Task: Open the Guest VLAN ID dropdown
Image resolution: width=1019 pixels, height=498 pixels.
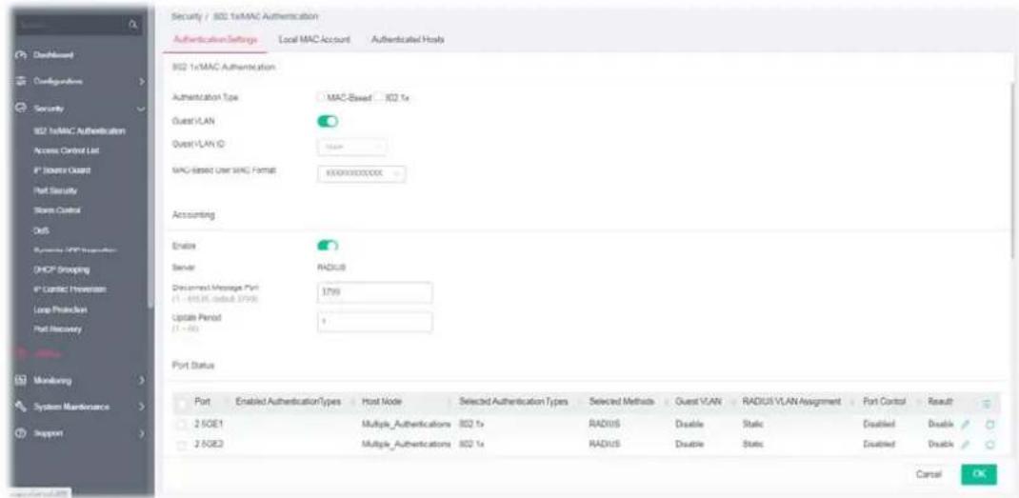Action: 351,147
